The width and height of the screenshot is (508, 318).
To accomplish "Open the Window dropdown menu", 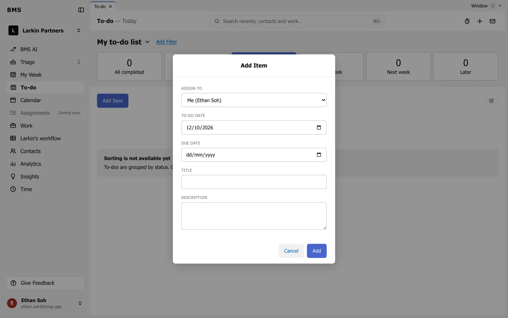I will [x=486, y=6].
